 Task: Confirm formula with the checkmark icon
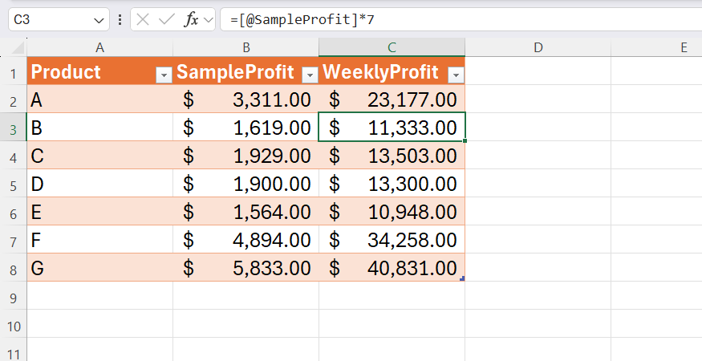pos(167,20)
